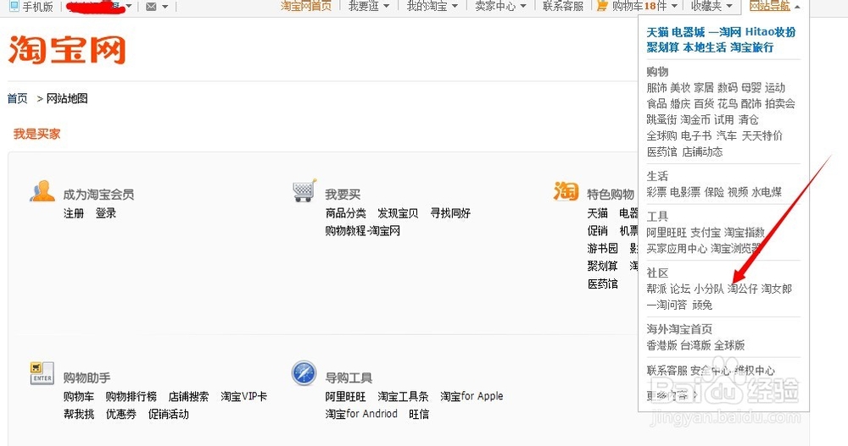This screenshot has width=848, height=446.
Task: Click the 登录 link
Action: point(105,212)
